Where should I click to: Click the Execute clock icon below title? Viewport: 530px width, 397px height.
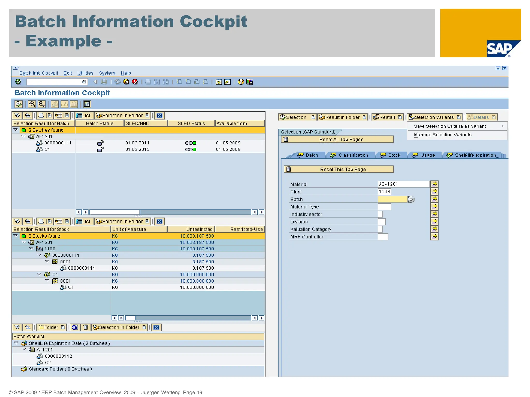[19, 104]
